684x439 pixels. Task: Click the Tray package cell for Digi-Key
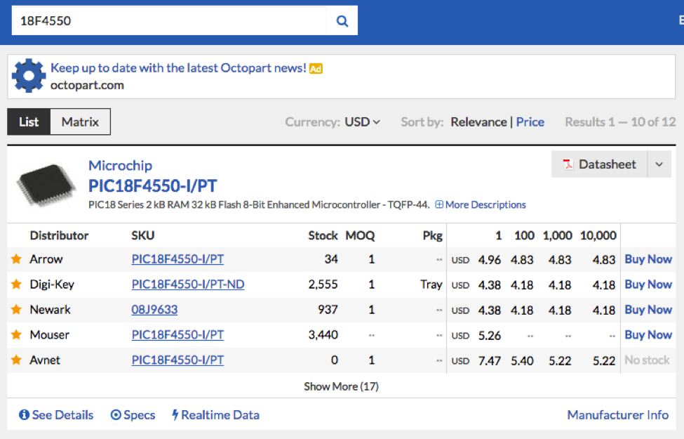point(431,284)
